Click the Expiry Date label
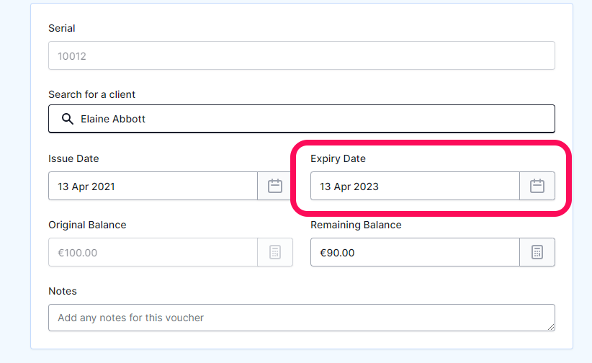 338,158
